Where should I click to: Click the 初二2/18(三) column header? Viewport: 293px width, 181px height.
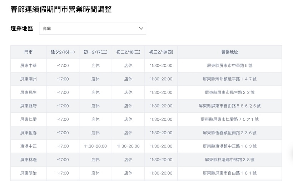[x=128, y=52]
